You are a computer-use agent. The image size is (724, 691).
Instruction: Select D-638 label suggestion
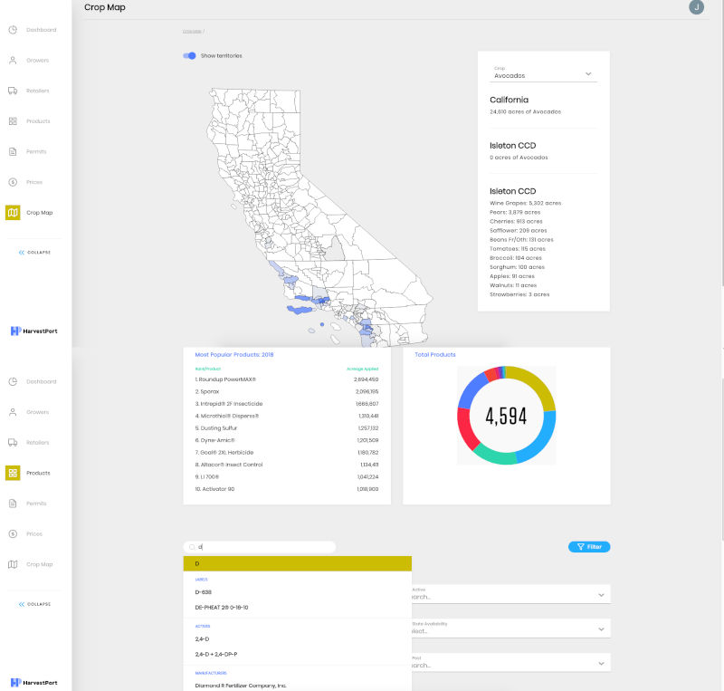(x=203, y=592)
